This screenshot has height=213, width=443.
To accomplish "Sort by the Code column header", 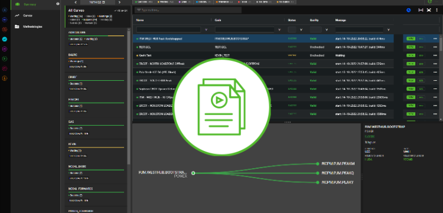I will click(x=217, y=20).
